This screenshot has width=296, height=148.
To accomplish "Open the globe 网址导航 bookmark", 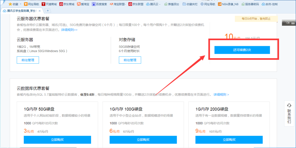I will (x=208, y=4).
